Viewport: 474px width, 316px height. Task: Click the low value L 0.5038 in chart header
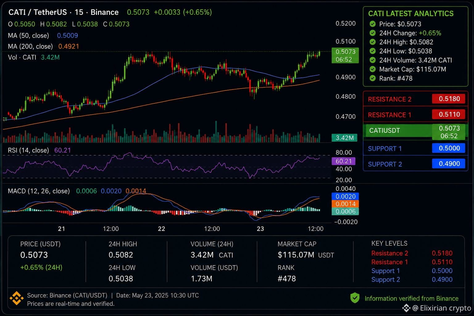pos(85,24)
